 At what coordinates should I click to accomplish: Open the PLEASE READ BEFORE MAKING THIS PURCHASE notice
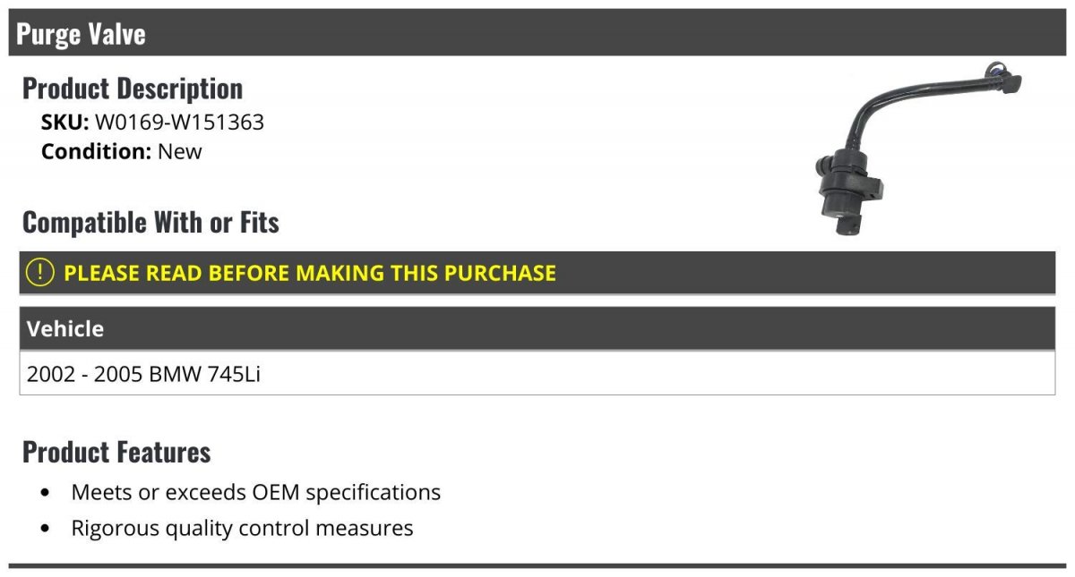[x=310, y=273]
